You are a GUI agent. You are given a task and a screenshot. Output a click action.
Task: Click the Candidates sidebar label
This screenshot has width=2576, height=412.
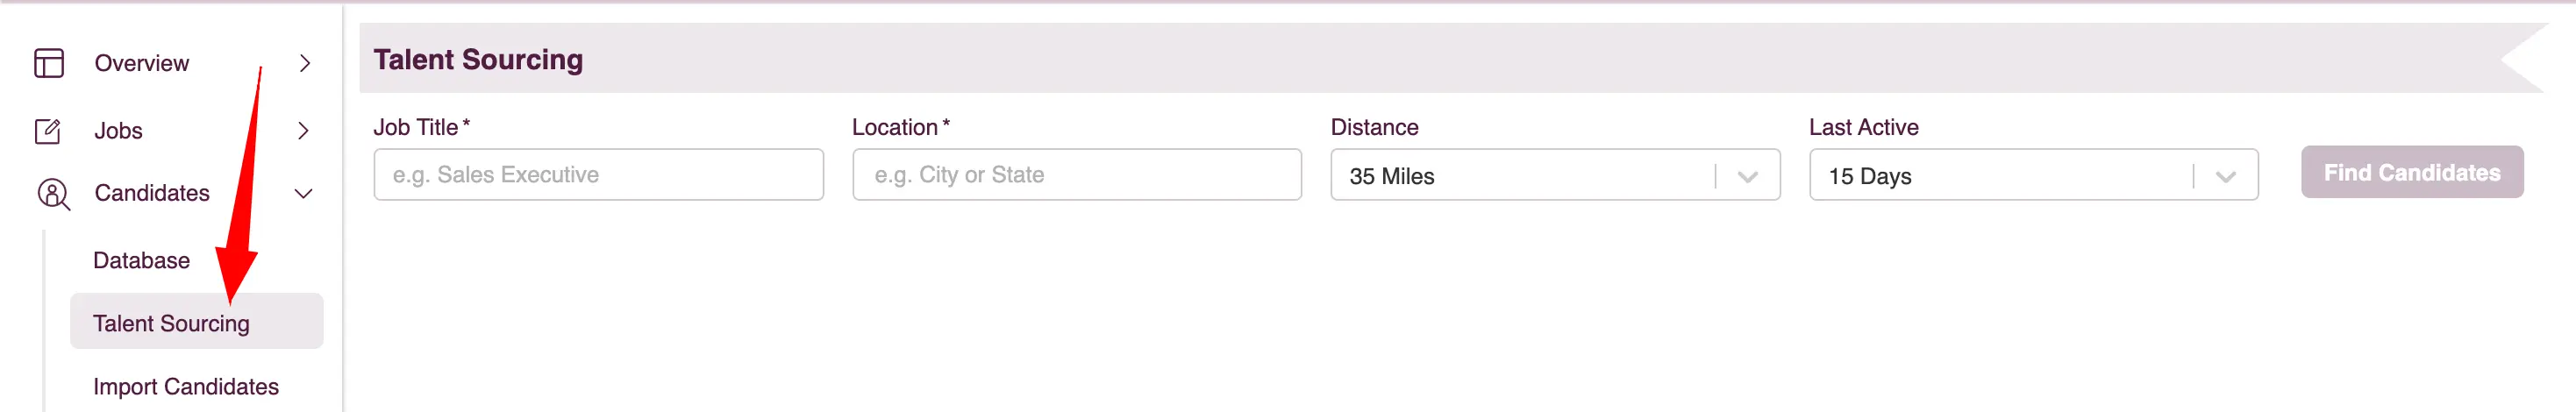[152, 193]
